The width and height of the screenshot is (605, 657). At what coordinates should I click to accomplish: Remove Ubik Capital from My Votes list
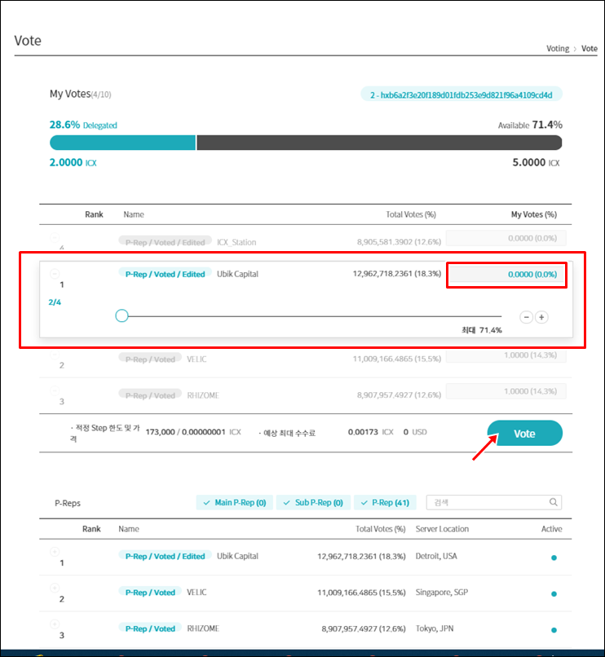[x=55, y=274]
